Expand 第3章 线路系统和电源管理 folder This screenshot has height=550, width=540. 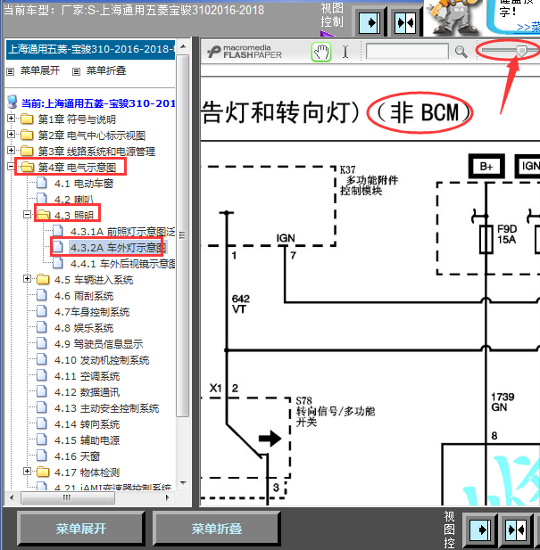(11, 150)
